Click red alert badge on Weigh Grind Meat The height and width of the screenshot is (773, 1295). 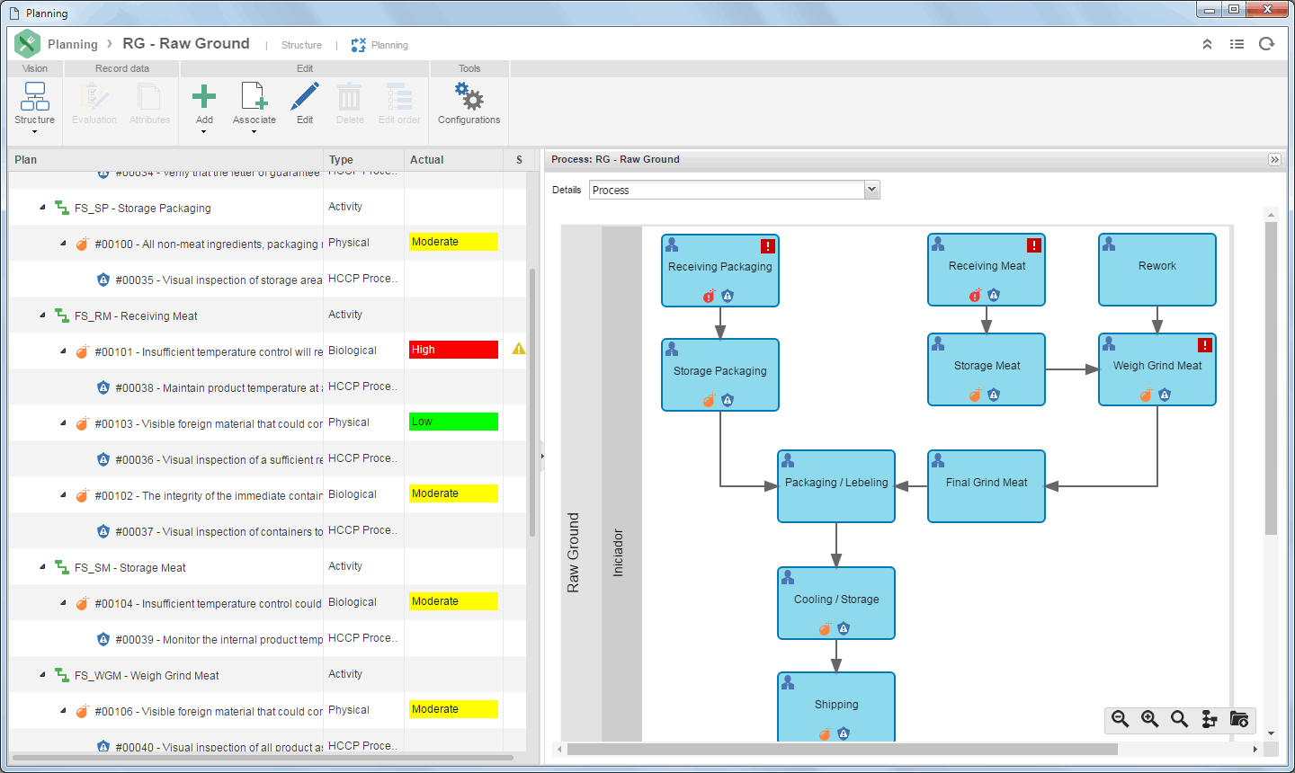[x=1204, y=345]
